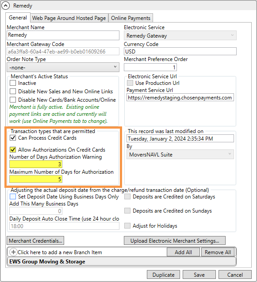Toggle Deposits are Credited on Sundays
Screen dimensions: 257x282
pyautogui.click(x=127, y=210)
